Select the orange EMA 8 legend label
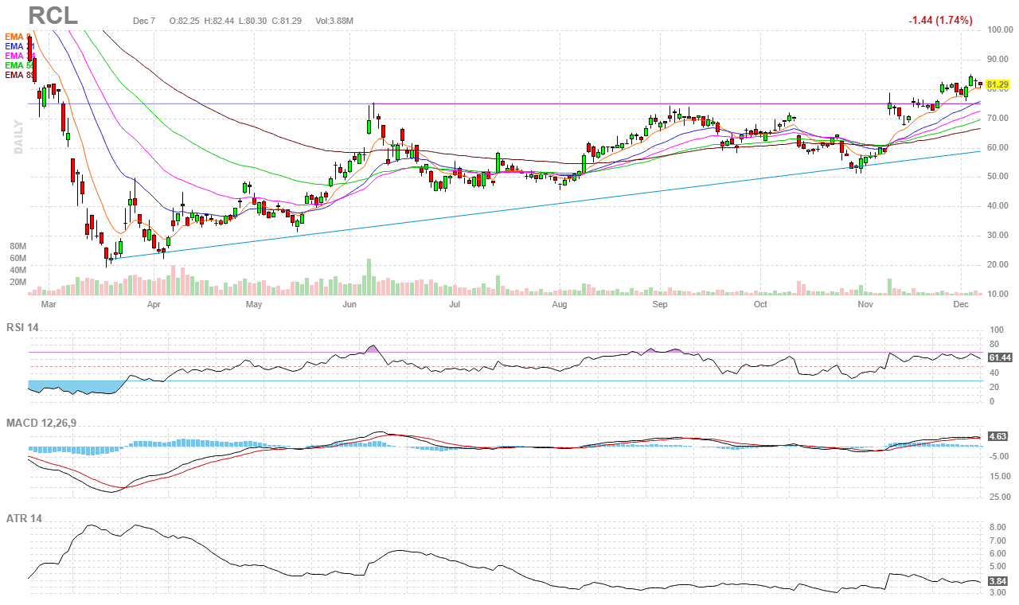This screenshot has width=1019, height=605. [x=18, y=37]
